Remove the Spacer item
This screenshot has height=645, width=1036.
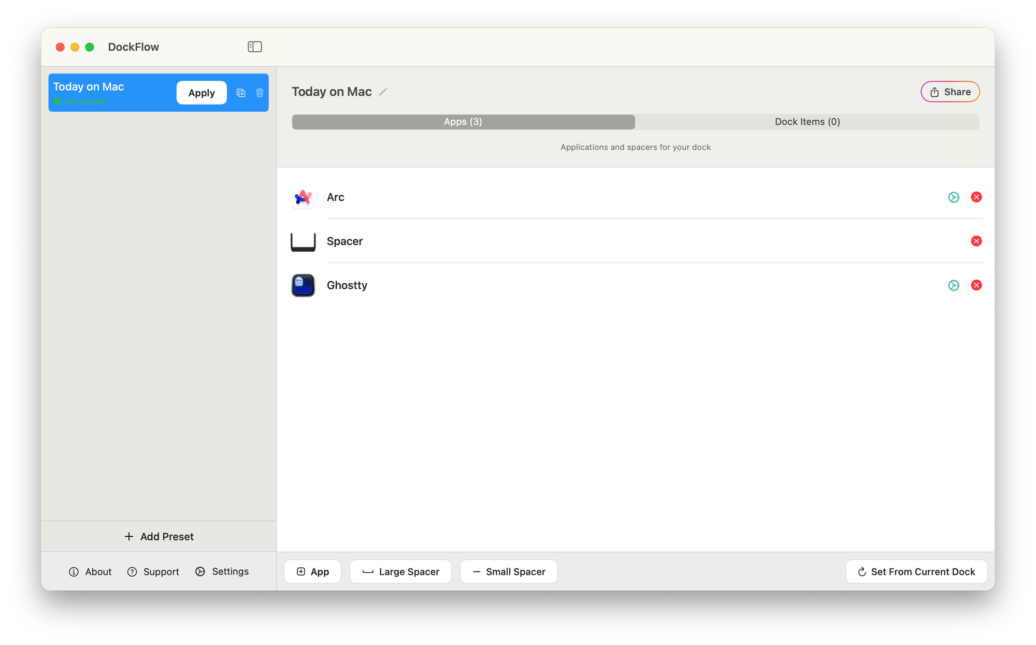click(x=976, y=241)
